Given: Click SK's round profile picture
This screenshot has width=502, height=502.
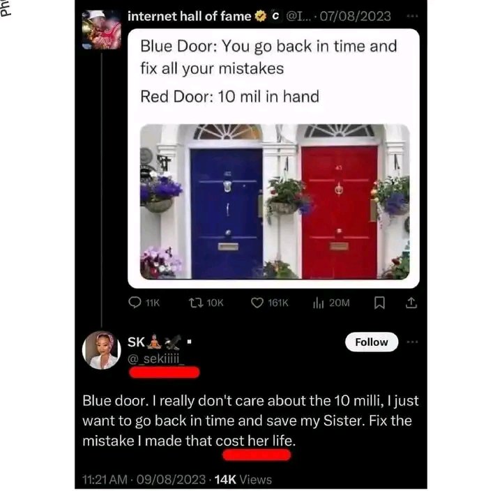Looking at the screenshot, I should [102, 350].
